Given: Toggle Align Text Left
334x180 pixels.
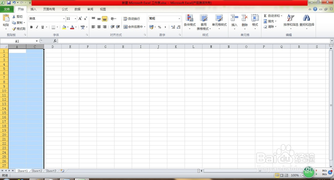Looking at the screenshot, I should click(x=93, y=27).
